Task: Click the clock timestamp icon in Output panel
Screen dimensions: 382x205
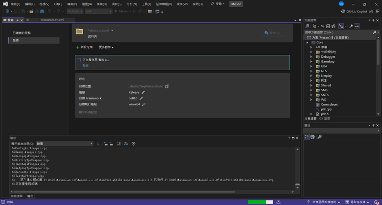Action: click(x=134, y=144)
